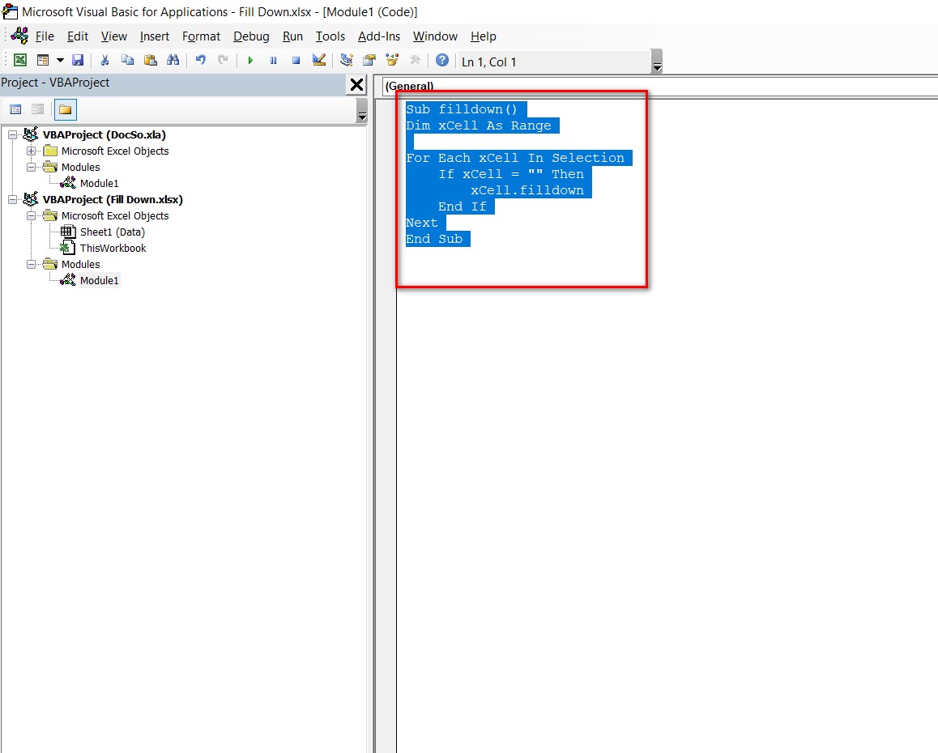Click the Find binoculars icon
This screenshot has width=938, height=753.
[x=173, y=60]
